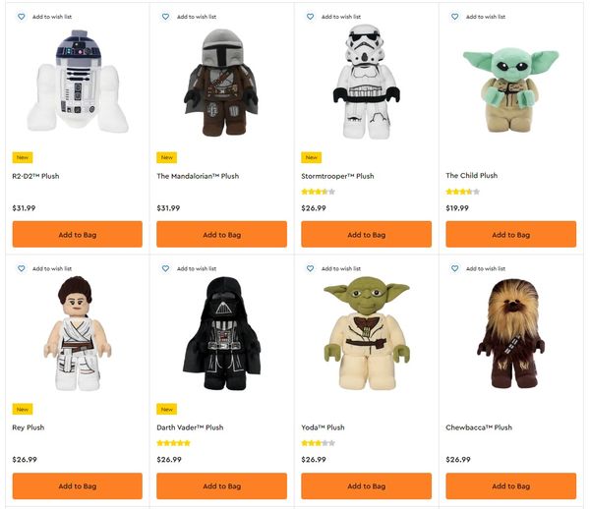
Task: Toggle wish list heart for Chewbacca Plush
Action: 454,268
